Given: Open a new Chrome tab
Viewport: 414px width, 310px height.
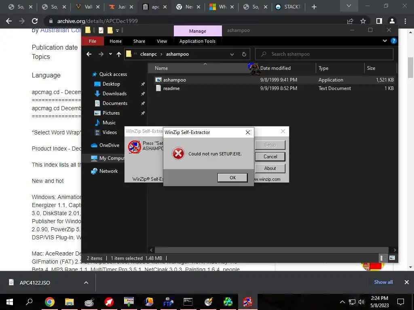Looking at the screenshot, I should click(x=314, y=7).
